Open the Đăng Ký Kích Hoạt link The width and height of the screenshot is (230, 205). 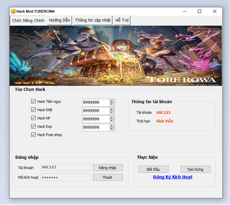(x=173, y=177)
